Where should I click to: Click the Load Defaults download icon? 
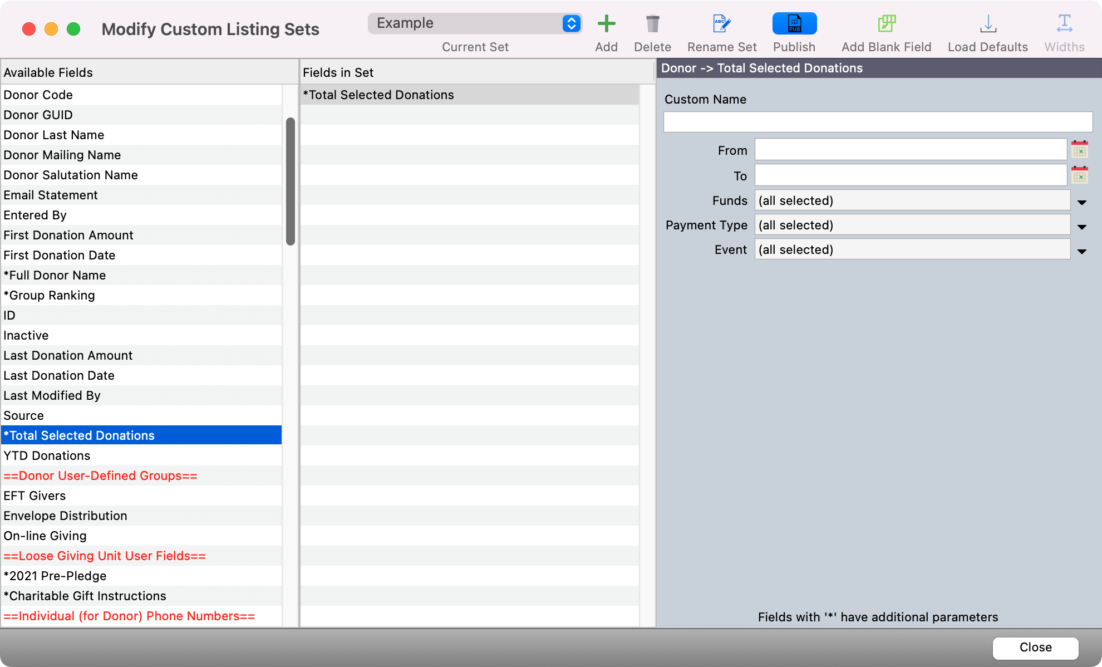(x=988, y=24)
